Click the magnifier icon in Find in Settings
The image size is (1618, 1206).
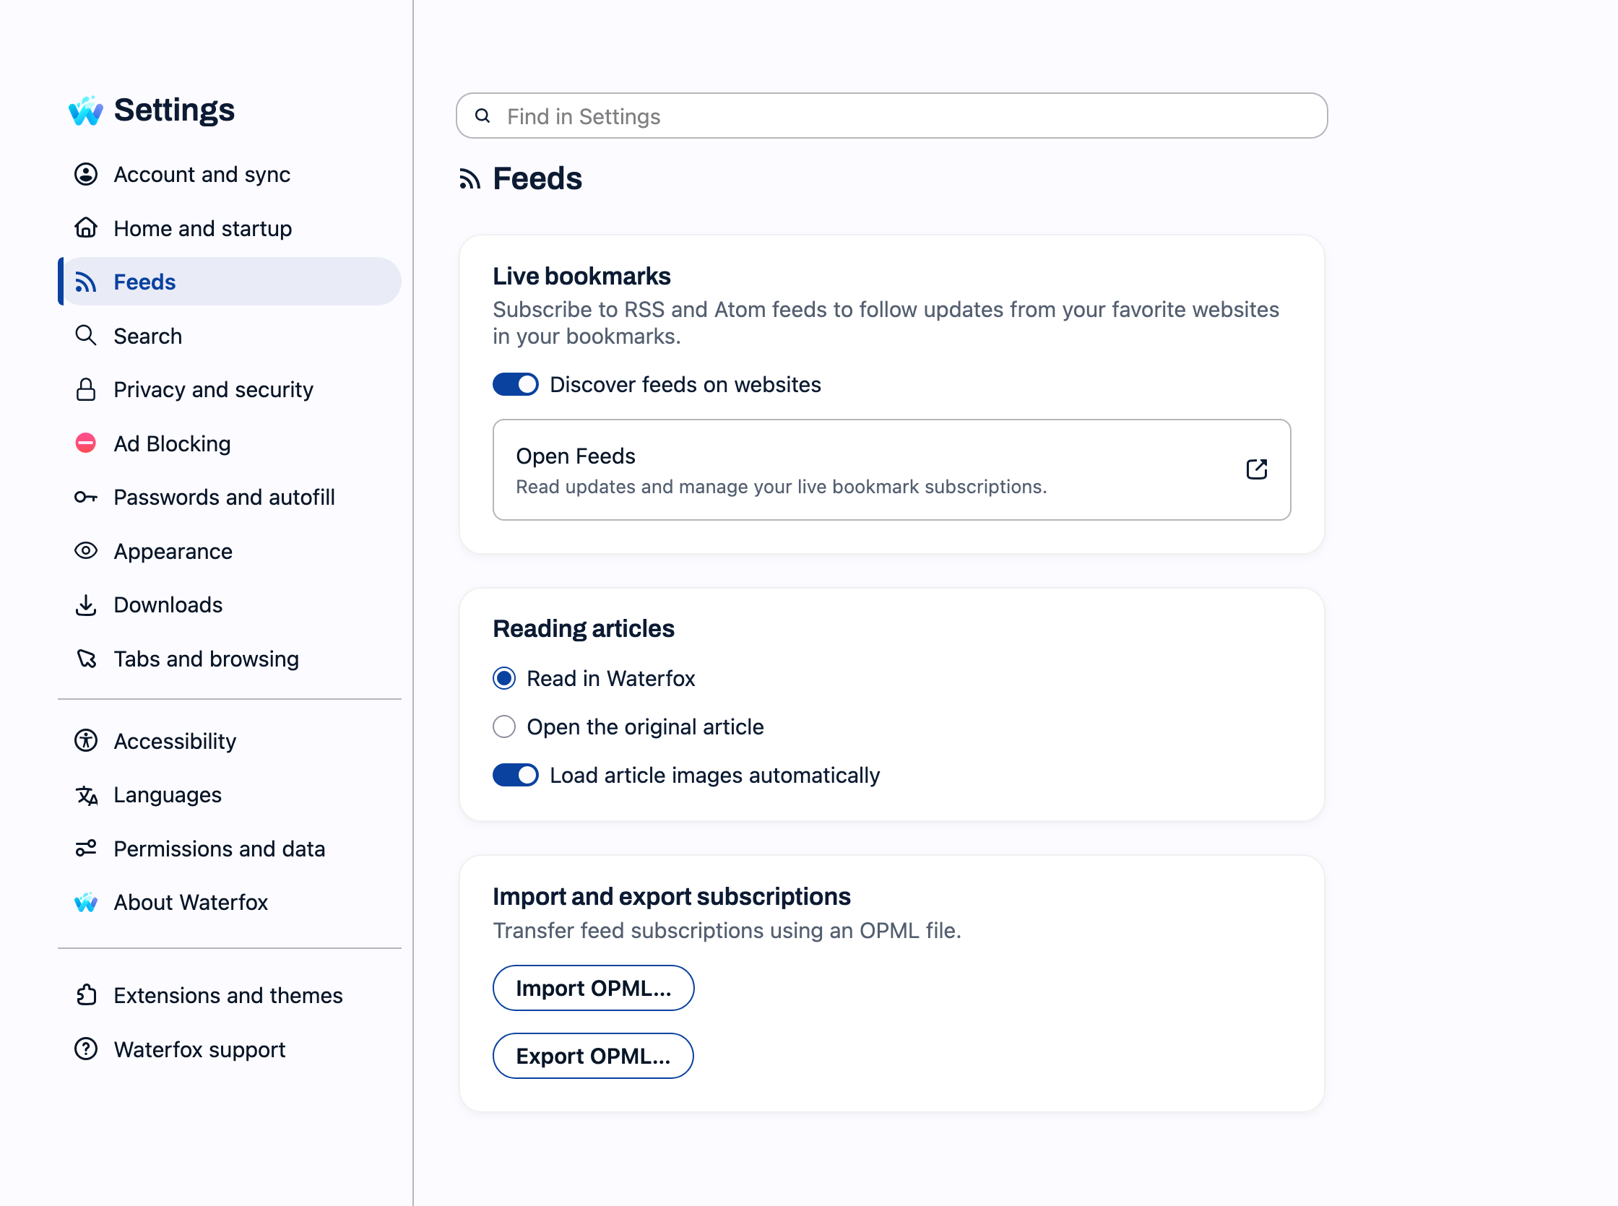(483, 116)
